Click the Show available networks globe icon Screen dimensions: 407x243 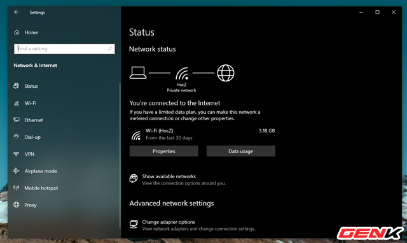tap(134, 178)
